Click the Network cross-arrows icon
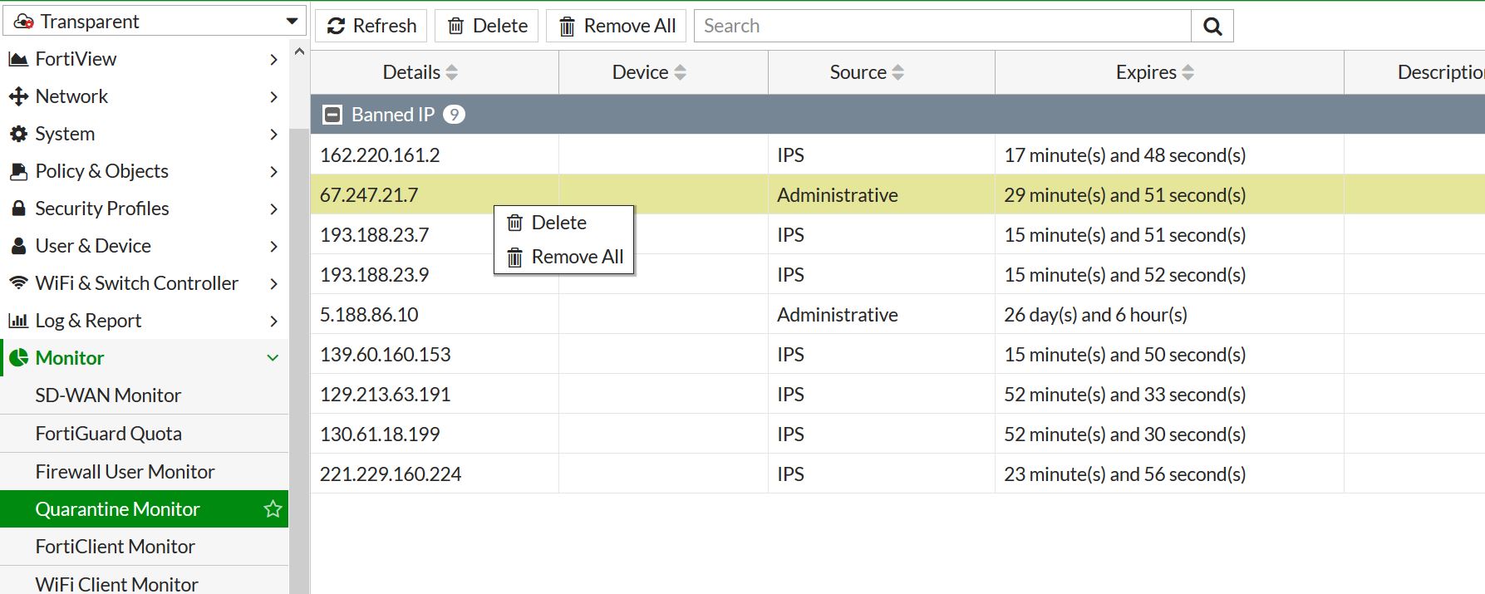 [x=18, y=96]
